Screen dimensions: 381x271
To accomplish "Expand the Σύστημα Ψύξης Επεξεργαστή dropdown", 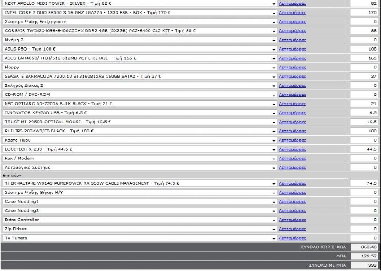I will point(139,22).
